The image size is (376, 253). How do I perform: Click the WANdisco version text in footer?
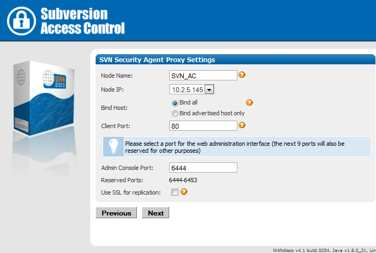324,250
